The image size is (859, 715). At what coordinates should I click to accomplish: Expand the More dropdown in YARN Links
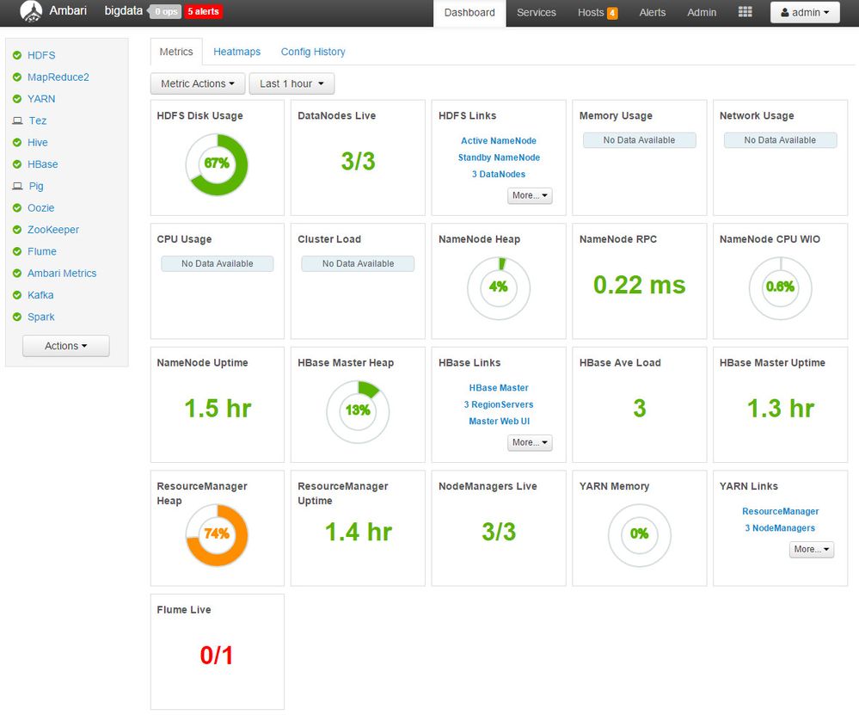click(812, 549)
